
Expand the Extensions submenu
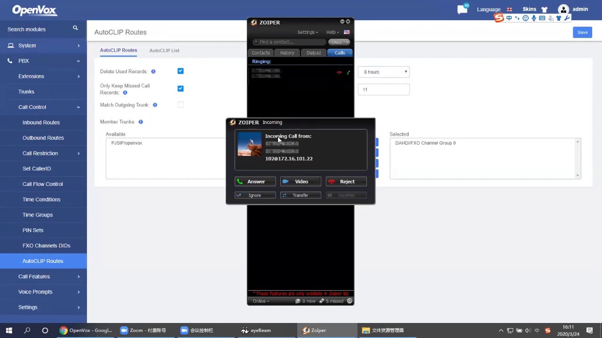(43, 76)
